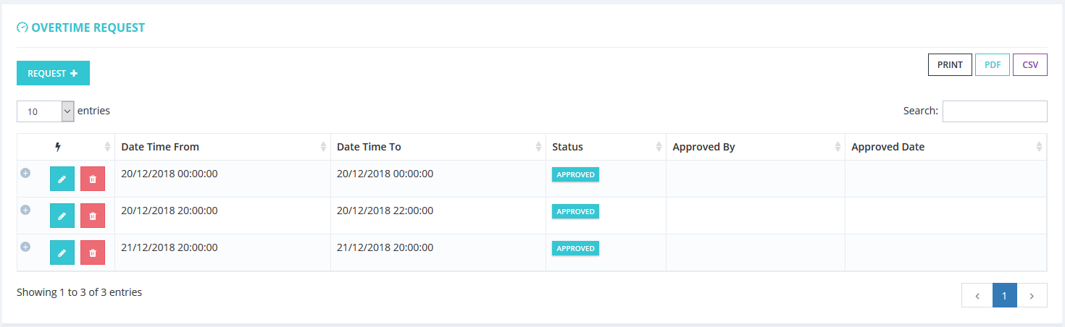1065x327 pixels.
Task: Print the overtime request table
Action: point(950,65)
